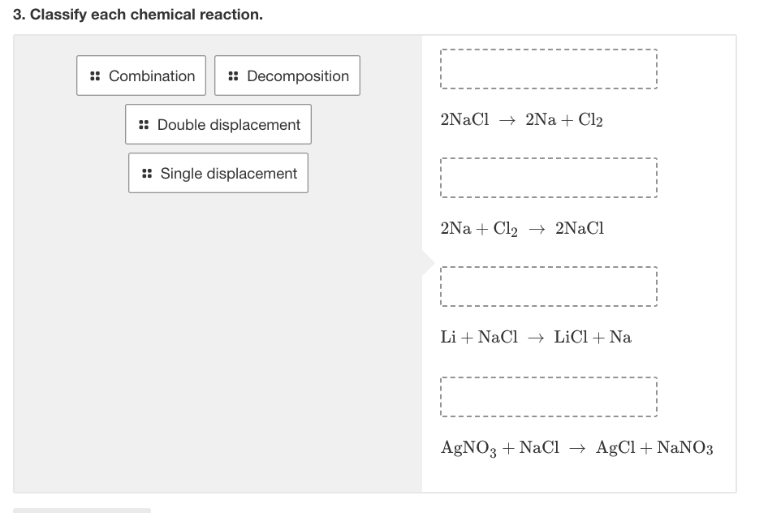The image size is (768, 513).
Task: Click the drag handle on Double displacement tile
Action: [144, 124]
